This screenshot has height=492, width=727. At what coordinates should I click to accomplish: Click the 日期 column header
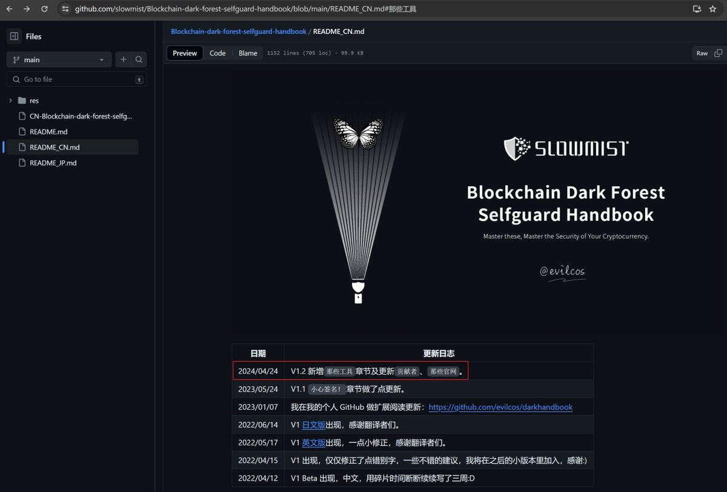258,353
